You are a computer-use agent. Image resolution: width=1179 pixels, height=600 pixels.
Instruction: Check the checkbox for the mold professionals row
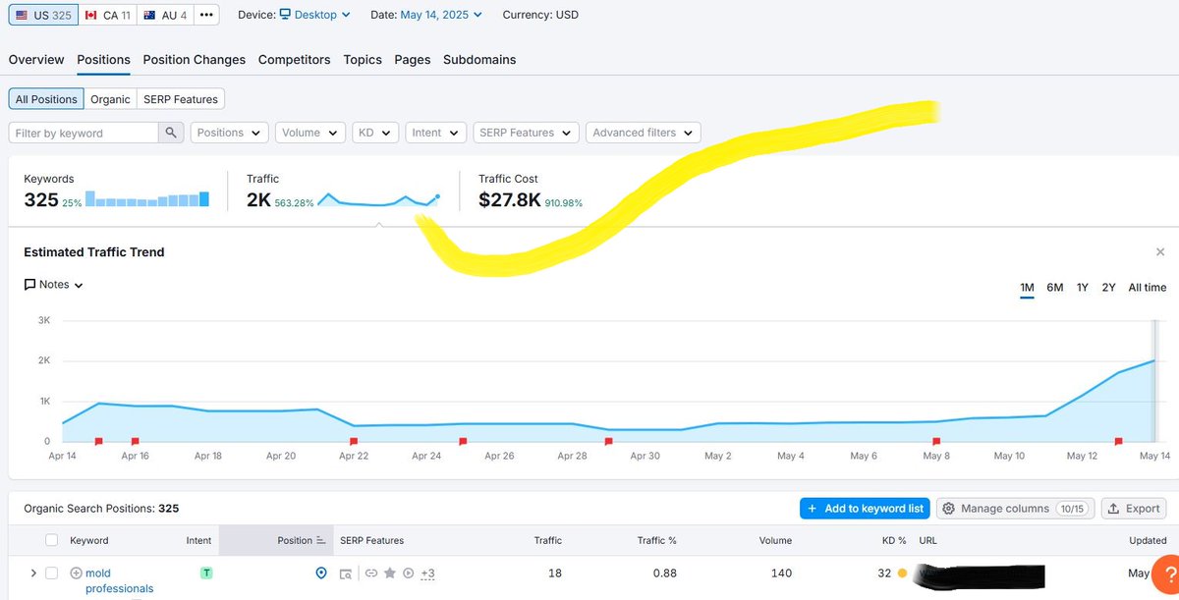click(52, 573)
